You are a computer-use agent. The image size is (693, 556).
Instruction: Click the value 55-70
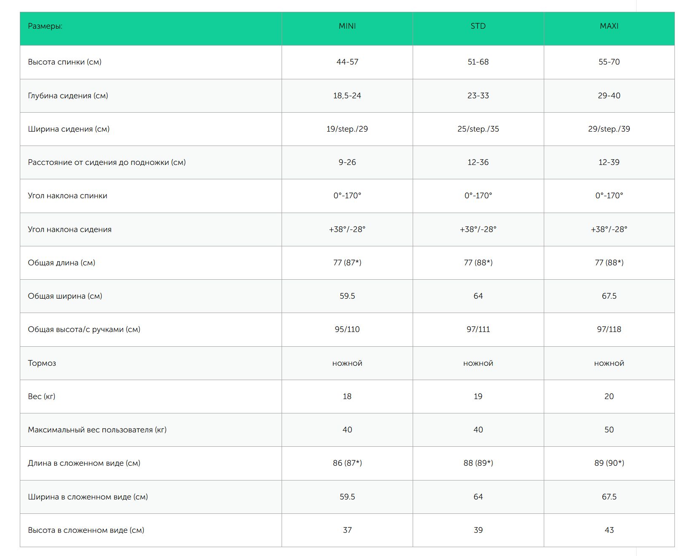(x=609, y=62)
